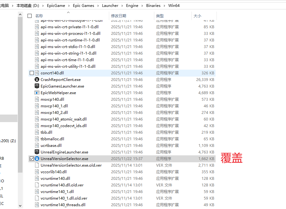Click the 26,339 KB size cell
286x209 pixels.
click(205, 79)
